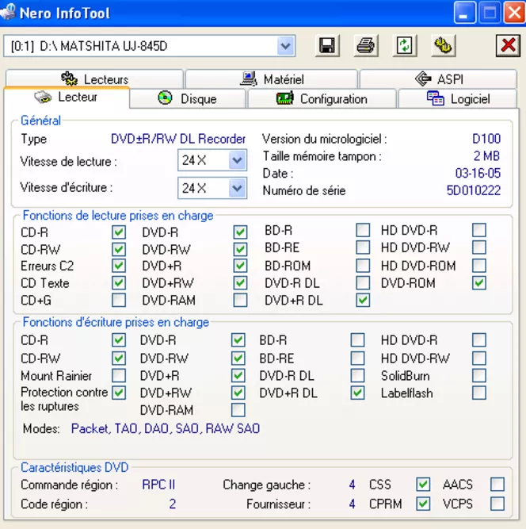Toggle Labelflash checkbox

(x=479, y=393)
